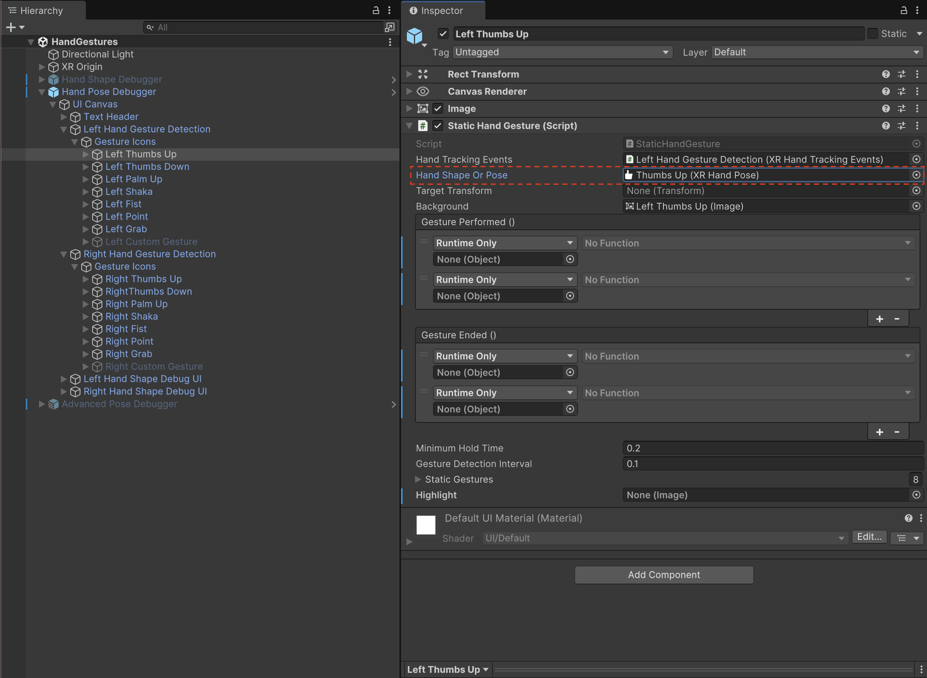The image size is (927, 678).
Task: Expand the Static Gestures foldout
Action: (418, 479)
